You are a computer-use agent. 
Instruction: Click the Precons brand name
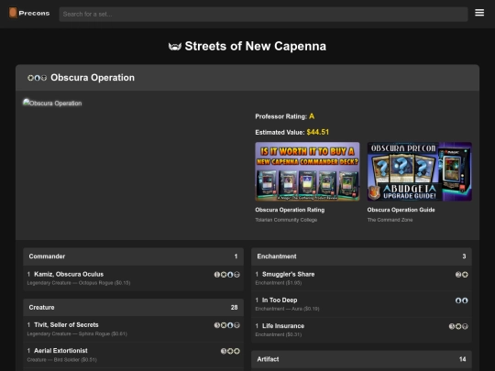[34, 13]
